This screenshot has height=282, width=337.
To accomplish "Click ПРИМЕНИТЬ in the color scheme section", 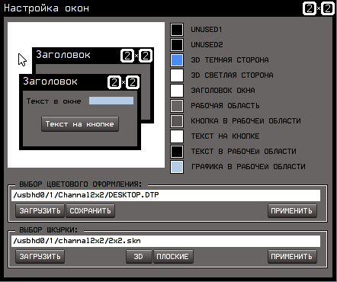I will (x=292, y=211).
